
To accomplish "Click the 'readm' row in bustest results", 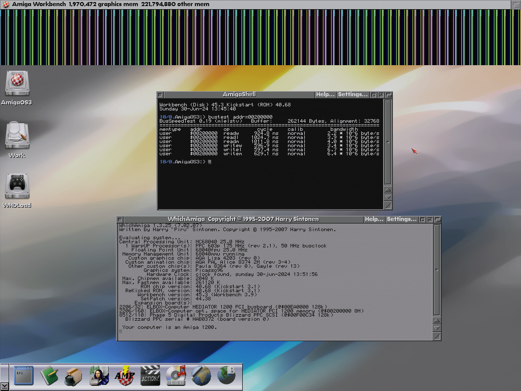I will (269, 142).
